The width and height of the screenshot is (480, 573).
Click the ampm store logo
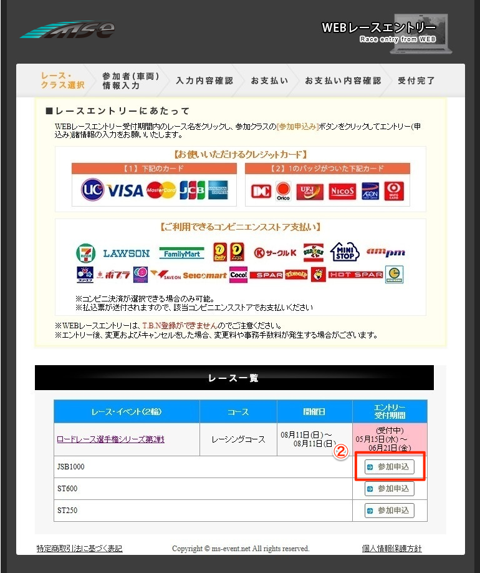[385, 253]
